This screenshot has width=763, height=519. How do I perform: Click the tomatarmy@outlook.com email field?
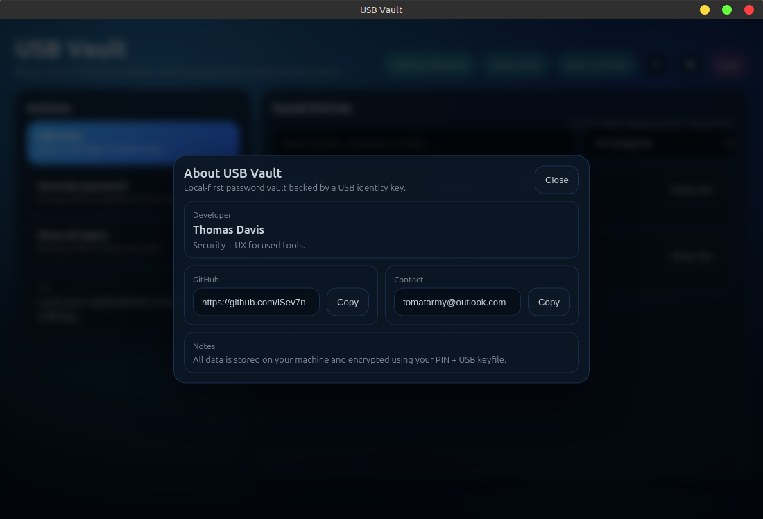click(x=457, y=302)
